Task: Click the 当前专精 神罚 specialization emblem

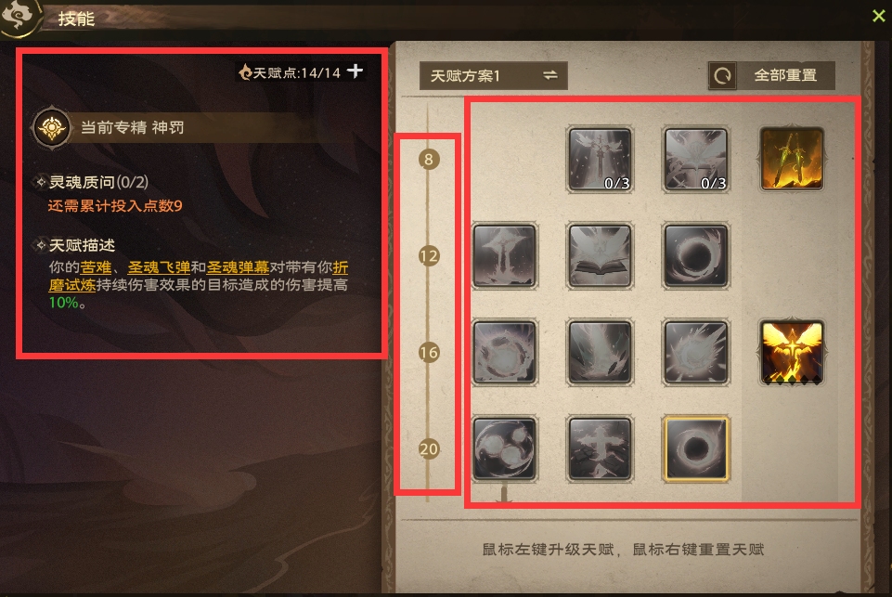Action: [x=52, y=127]
